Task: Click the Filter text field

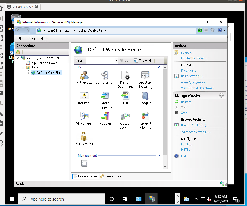Action: (x=100, y=60)
